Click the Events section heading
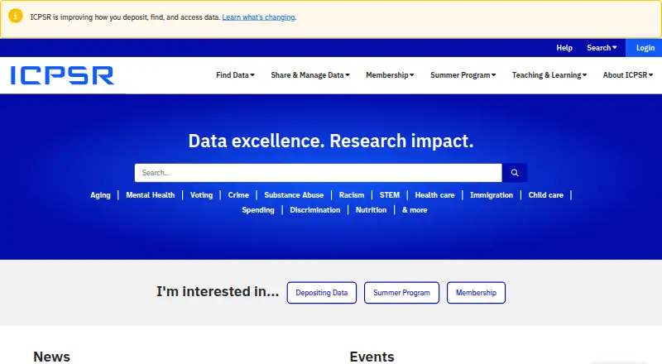The width and height of the screenshot is (662, 364). coord(372,357)
